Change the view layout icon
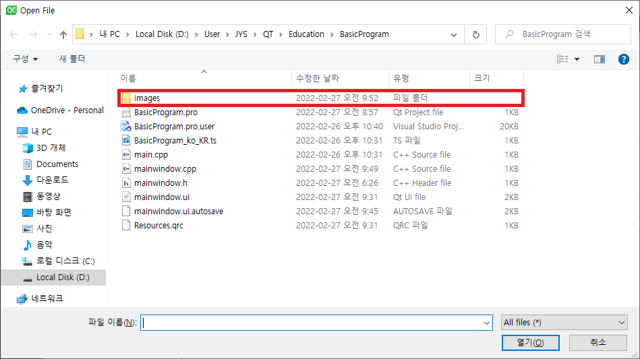The width and height of the screenshot is (640, 359). (x=562, y=59)
